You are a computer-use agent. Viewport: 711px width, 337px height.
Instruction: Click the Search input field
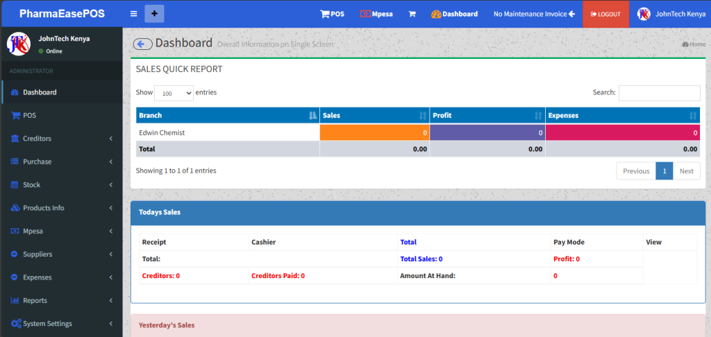(x=659, y=93)
